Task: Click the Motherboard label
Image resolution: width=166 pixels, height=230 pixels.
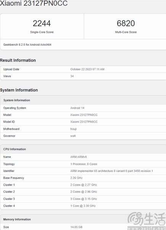Action: pos(11,129)
